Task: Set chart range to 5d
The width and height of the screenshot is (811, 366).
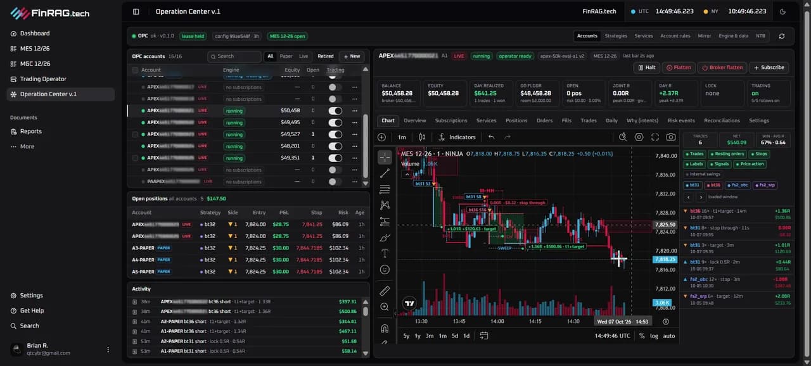Action: point(455,336)
